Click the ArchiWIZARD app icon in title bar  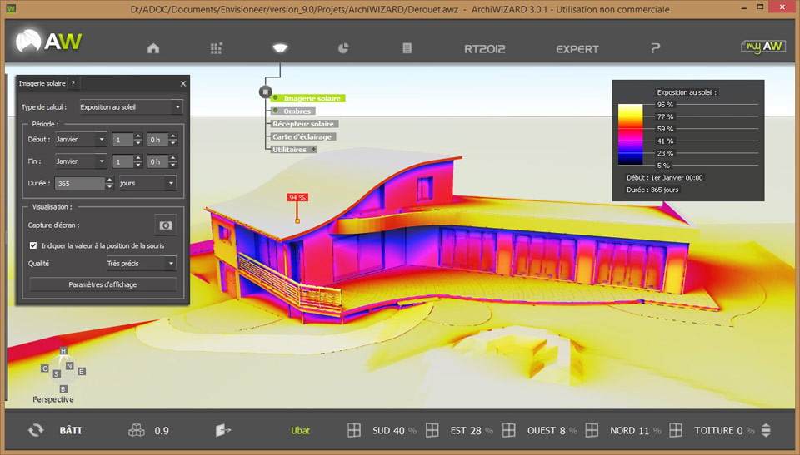pos(10,8)
